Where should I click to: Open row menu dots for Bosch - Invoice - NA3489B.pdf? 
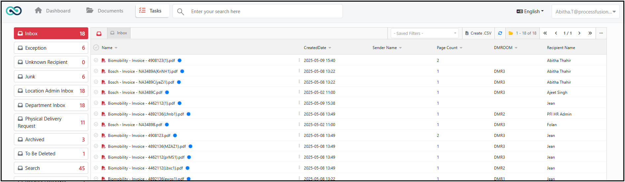[299, 124]
